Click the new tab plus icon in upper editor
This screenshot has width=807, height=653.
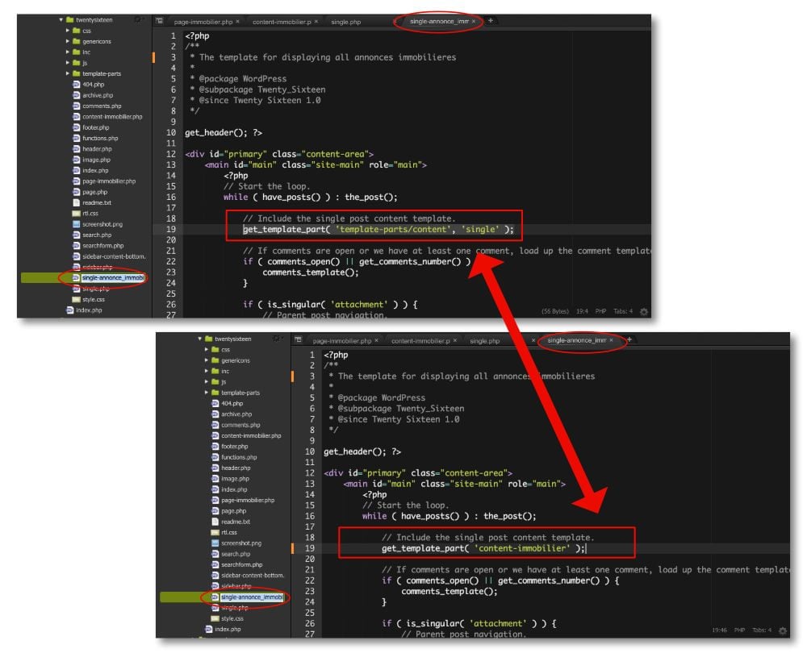pos(491,21)
